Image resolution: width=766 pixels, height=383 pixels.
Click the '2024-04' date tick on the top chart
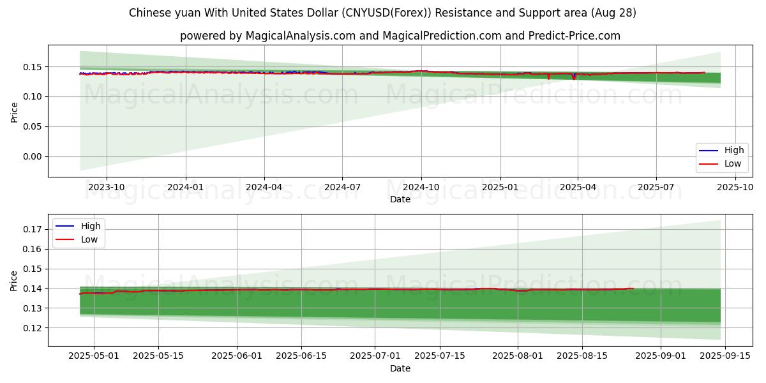click(x=264, y=187)
